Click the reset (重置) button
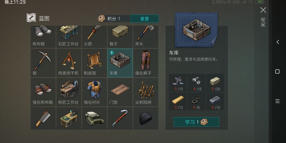The height and width of the screenshot is (143, 286). point(145,19)
